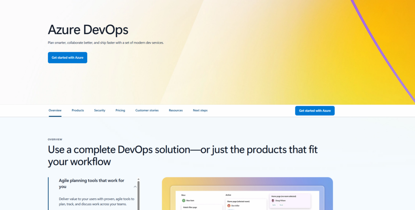
Task: Open the Security section tab
Action: [100, 110]
